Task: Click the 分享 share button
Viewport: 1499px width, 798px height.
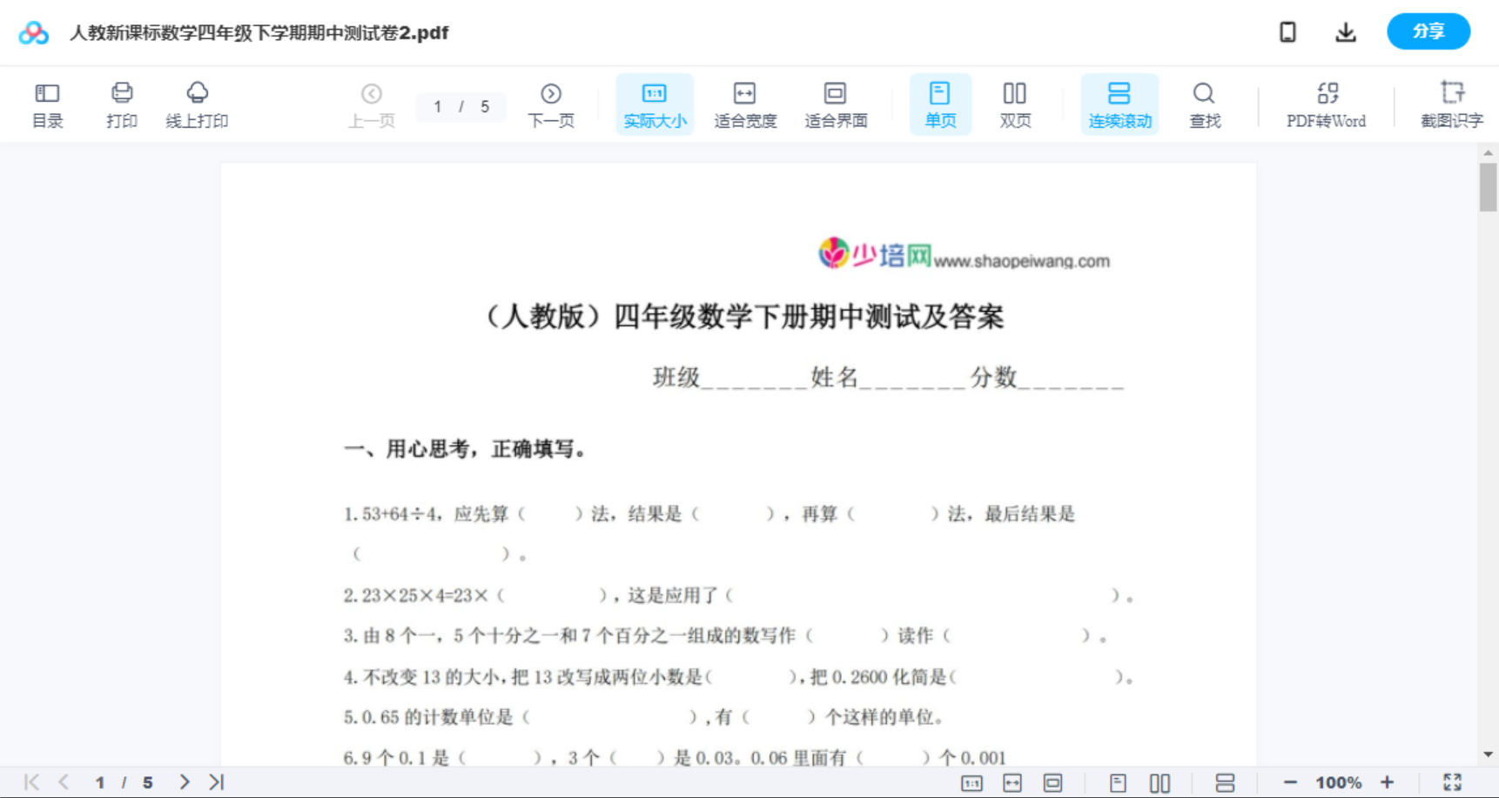Action: click(1428, 31)
